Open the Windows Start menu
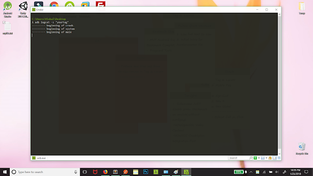 point(5,172)
